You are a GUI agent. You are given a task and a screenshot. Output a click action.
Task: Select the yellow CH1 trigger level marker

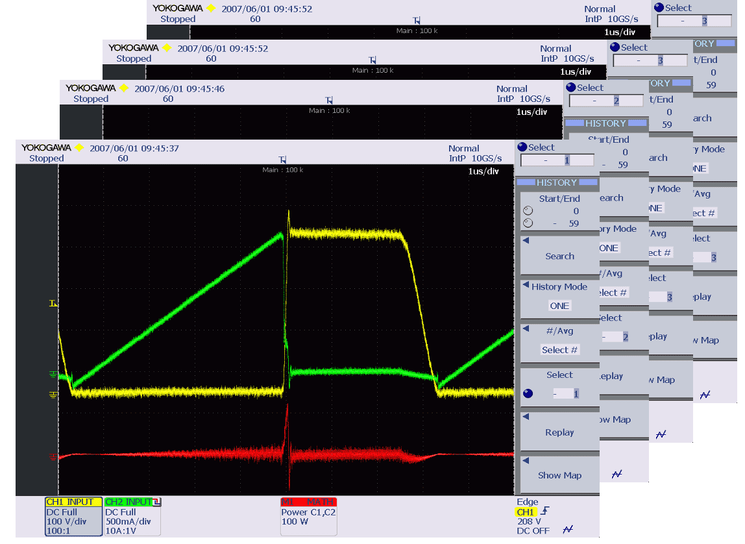pos(54,303)
